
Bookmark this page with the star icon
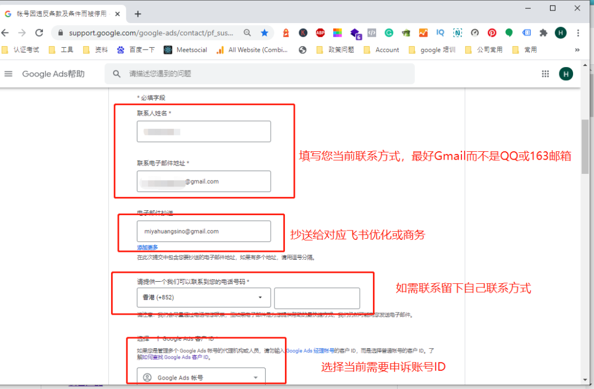click(265, 33)
